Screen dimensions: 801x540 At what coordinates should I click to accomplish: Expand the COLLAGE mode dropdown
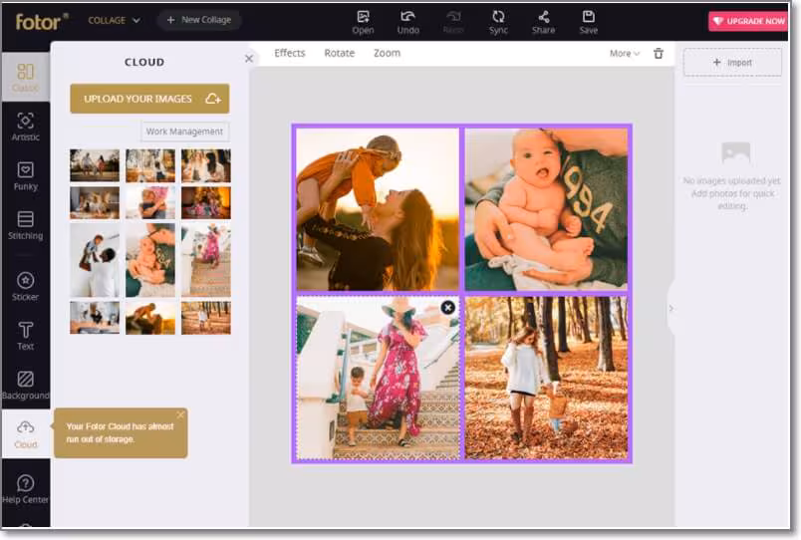pyautogui.click(x=114, y=21)
